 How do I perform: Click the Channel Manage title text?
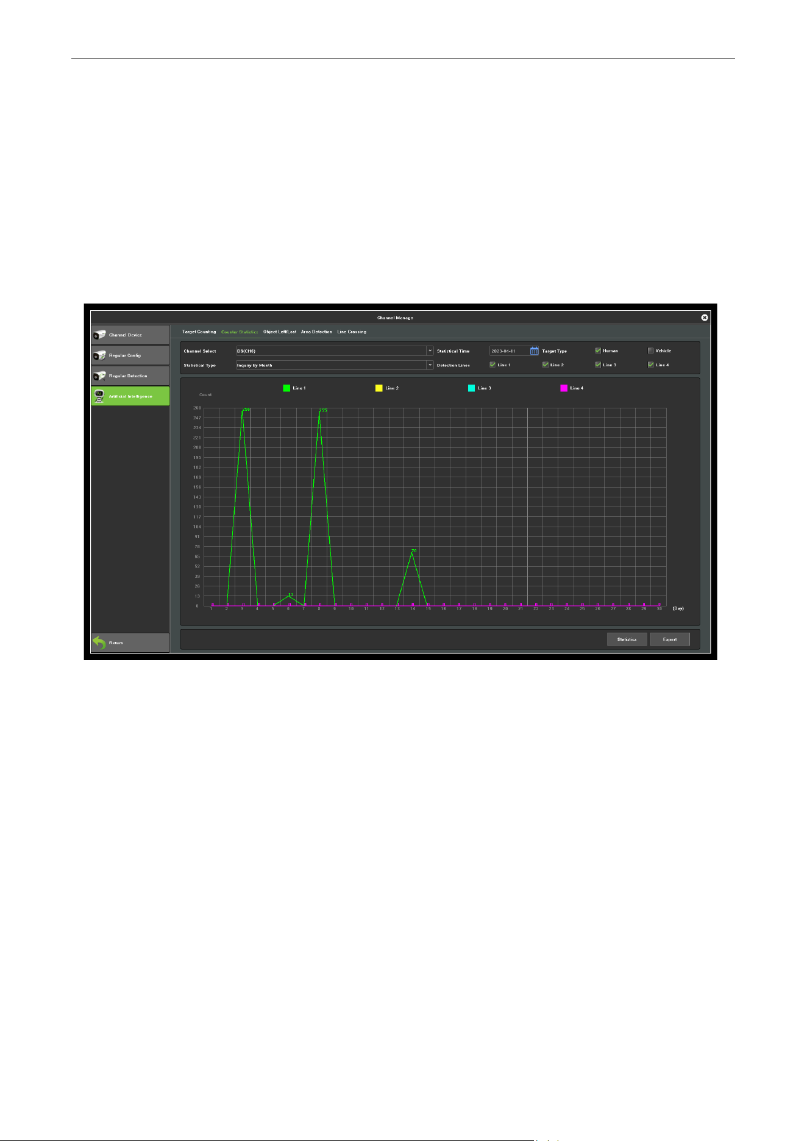tap(395, 318)
